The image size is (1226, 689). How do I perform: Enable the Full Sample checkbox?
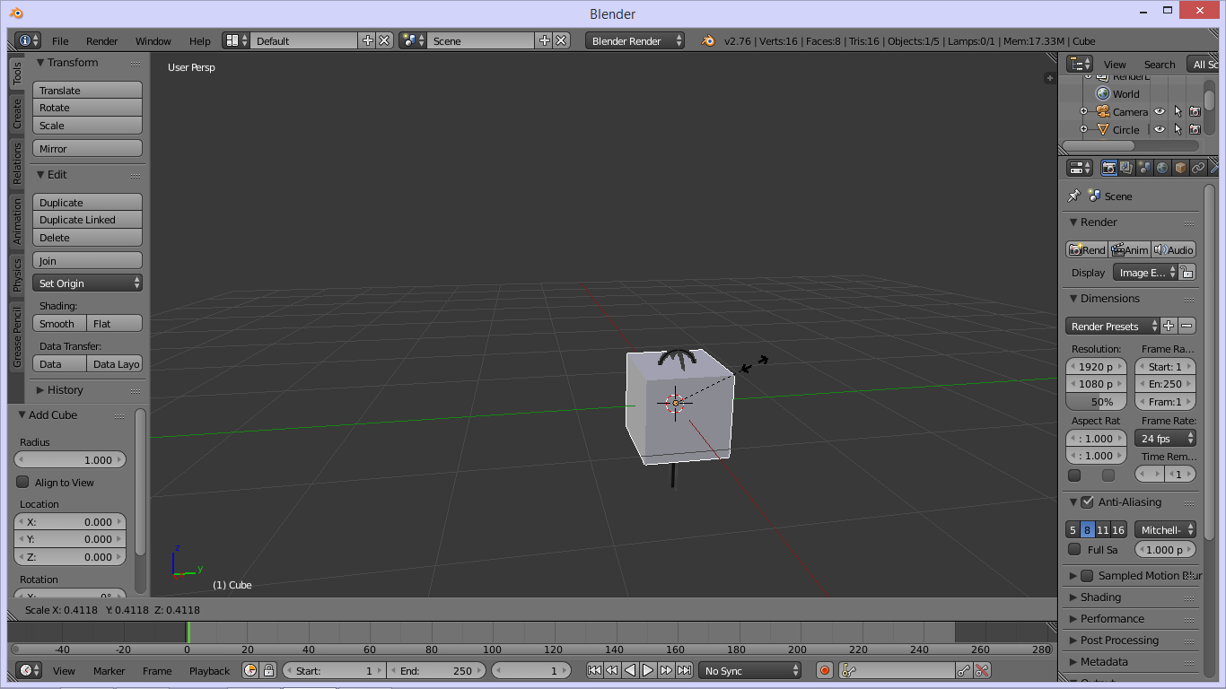1074,549
